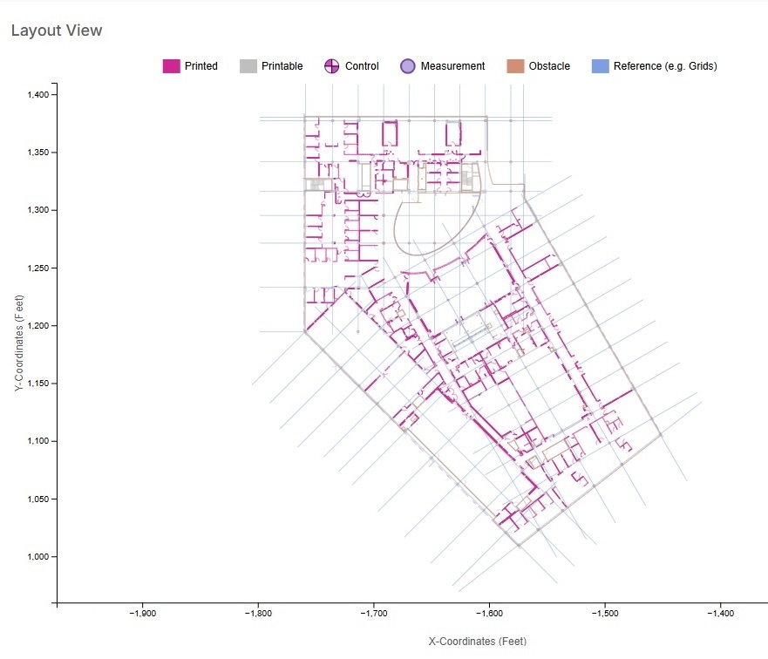768x659 pixels.
Task: Toggle the Printable legend label
Action: [282, 66]
